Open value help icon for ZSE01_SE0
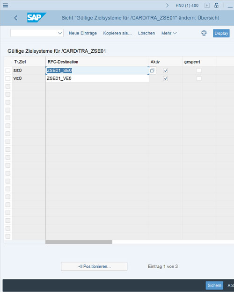 tap(153, 71)
